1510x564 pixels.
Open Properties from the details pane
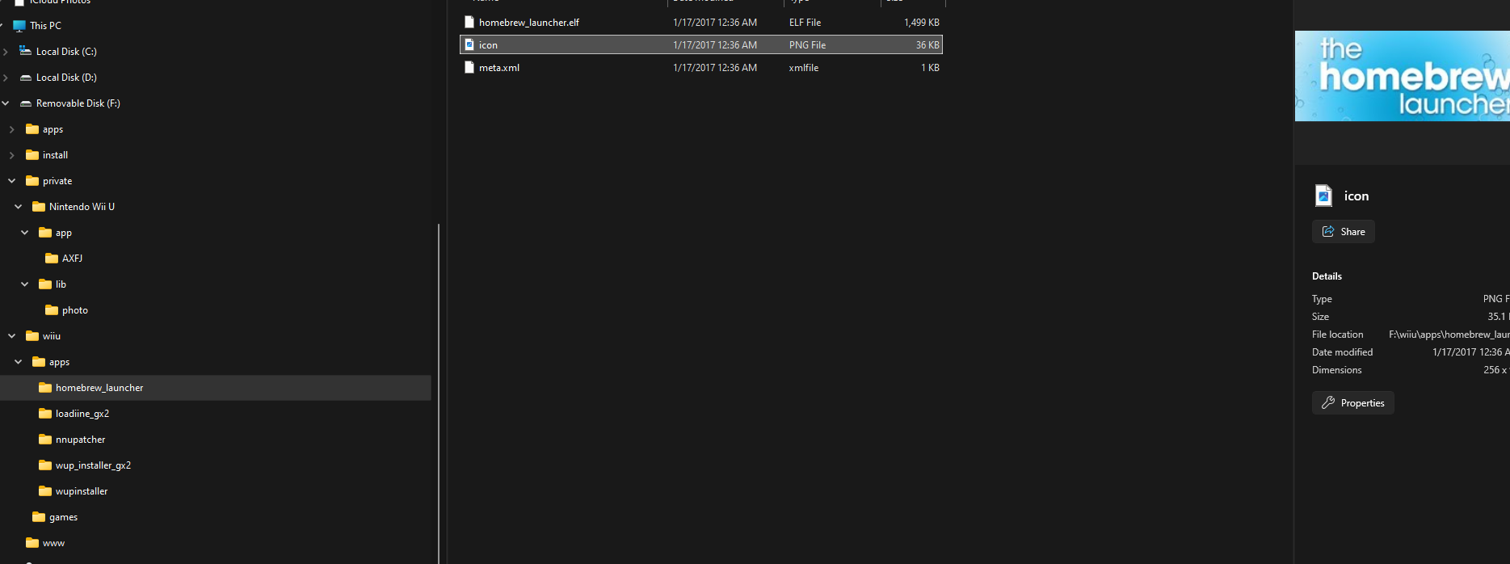(x=1353, y=402)
